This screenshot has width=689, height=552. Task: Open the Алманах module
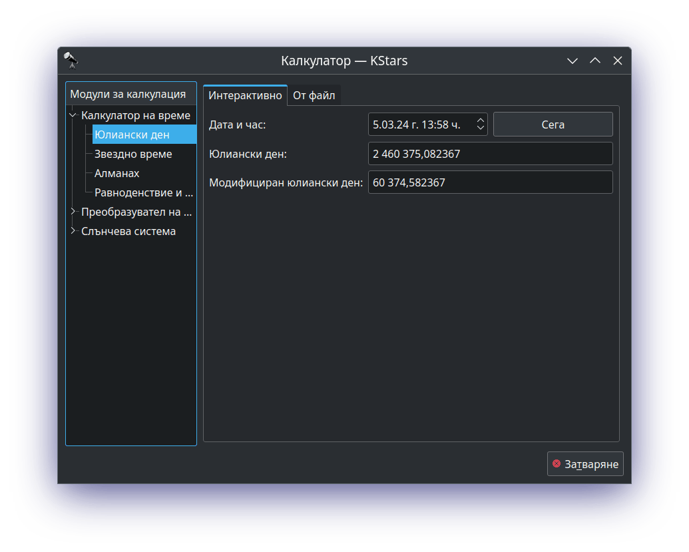[117, 174]
